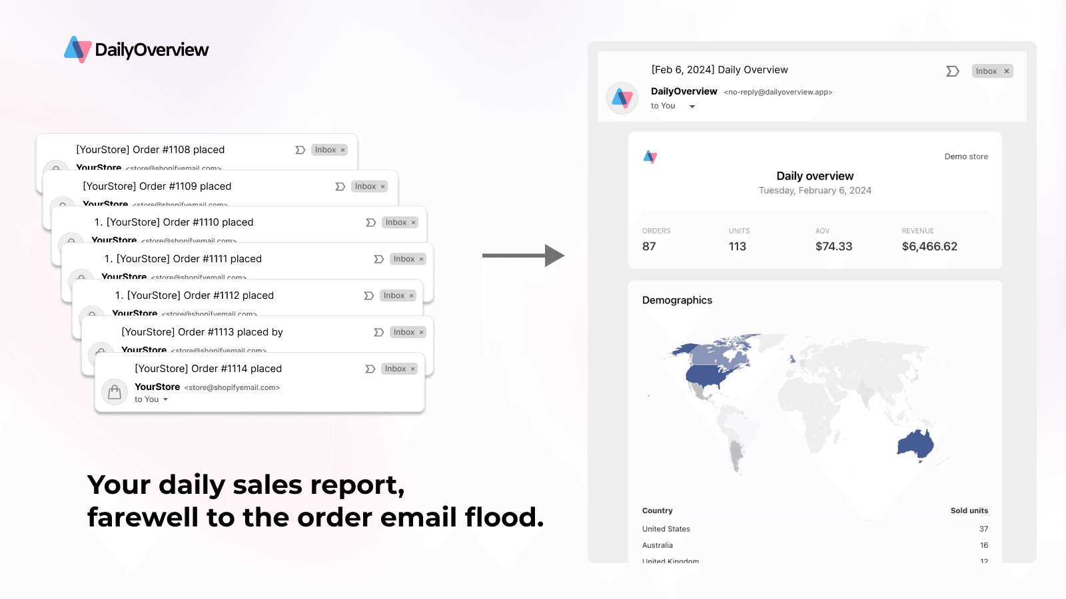Click the importance marker on the Daily Overview email

click(x=952, y=71)
